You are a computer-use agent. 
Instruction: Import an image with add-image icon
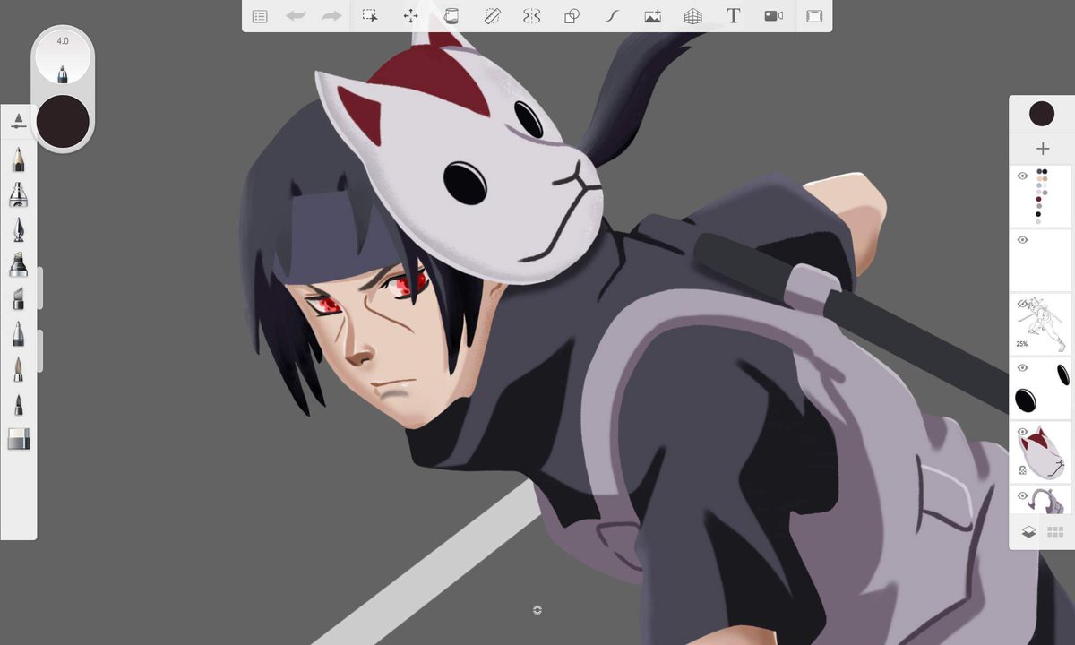652,16
